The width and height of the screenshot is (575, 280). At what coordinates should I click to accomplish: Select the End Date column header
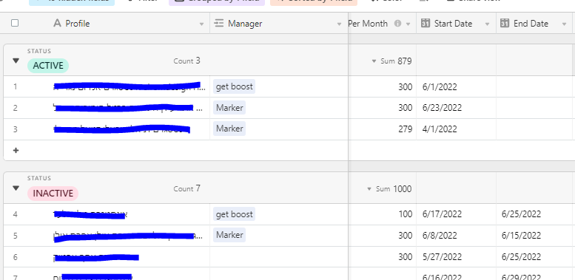click(534, 23)
